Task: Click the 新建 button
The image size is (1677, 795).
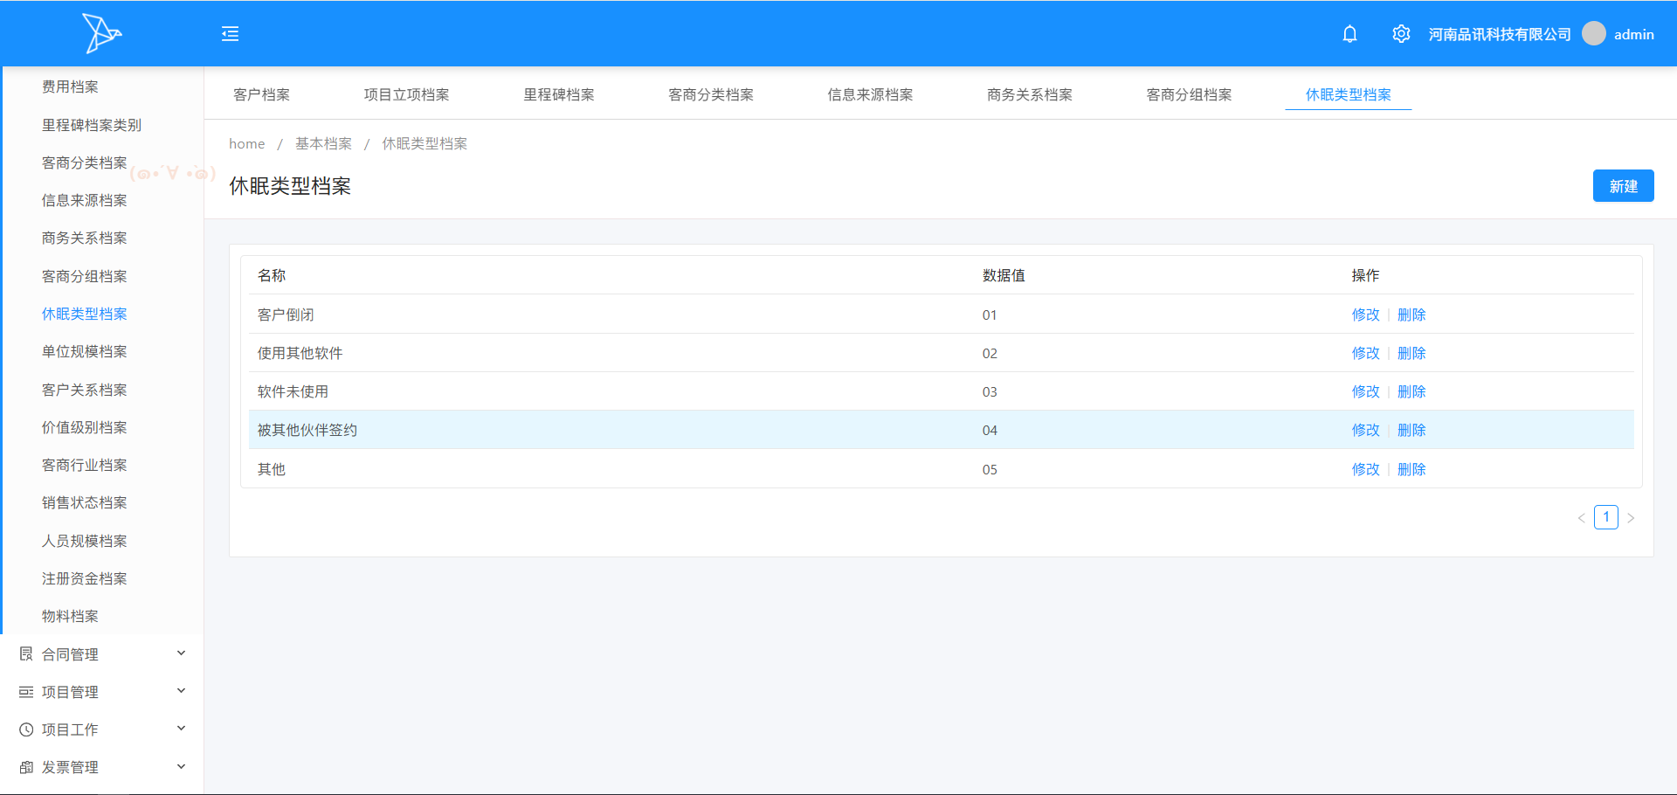Action: [1623, 186]
